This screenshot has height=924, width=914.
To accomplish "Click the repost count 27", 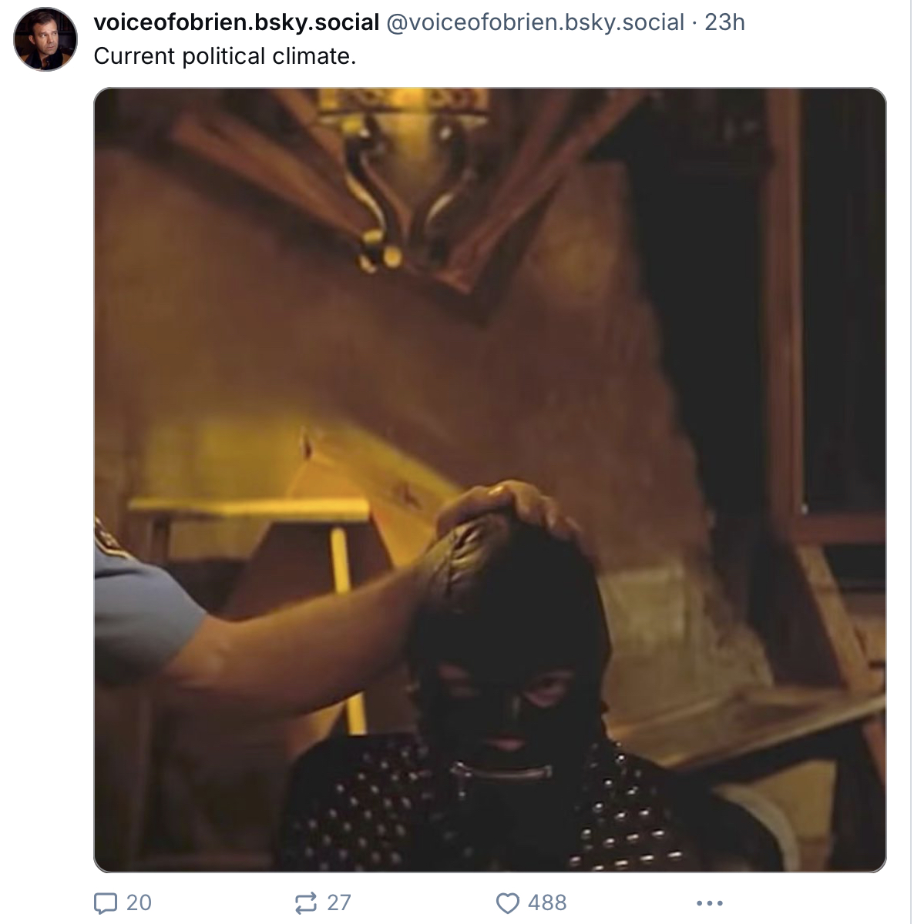I will pos(339,902).
